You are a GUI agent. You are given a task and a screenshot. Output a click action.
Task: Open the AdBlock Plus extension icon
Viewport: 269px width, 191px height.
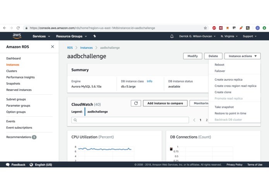214,28
